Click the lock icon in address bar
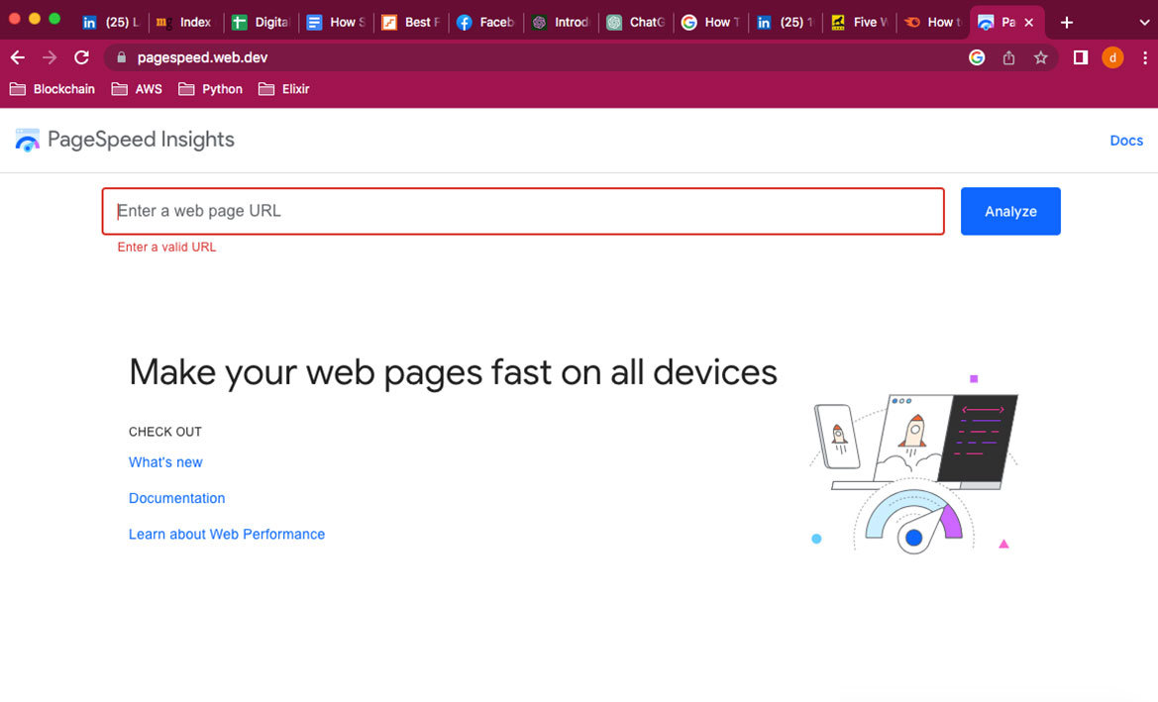This screenshot has height=702, width=1158. [x=122, y=57]
